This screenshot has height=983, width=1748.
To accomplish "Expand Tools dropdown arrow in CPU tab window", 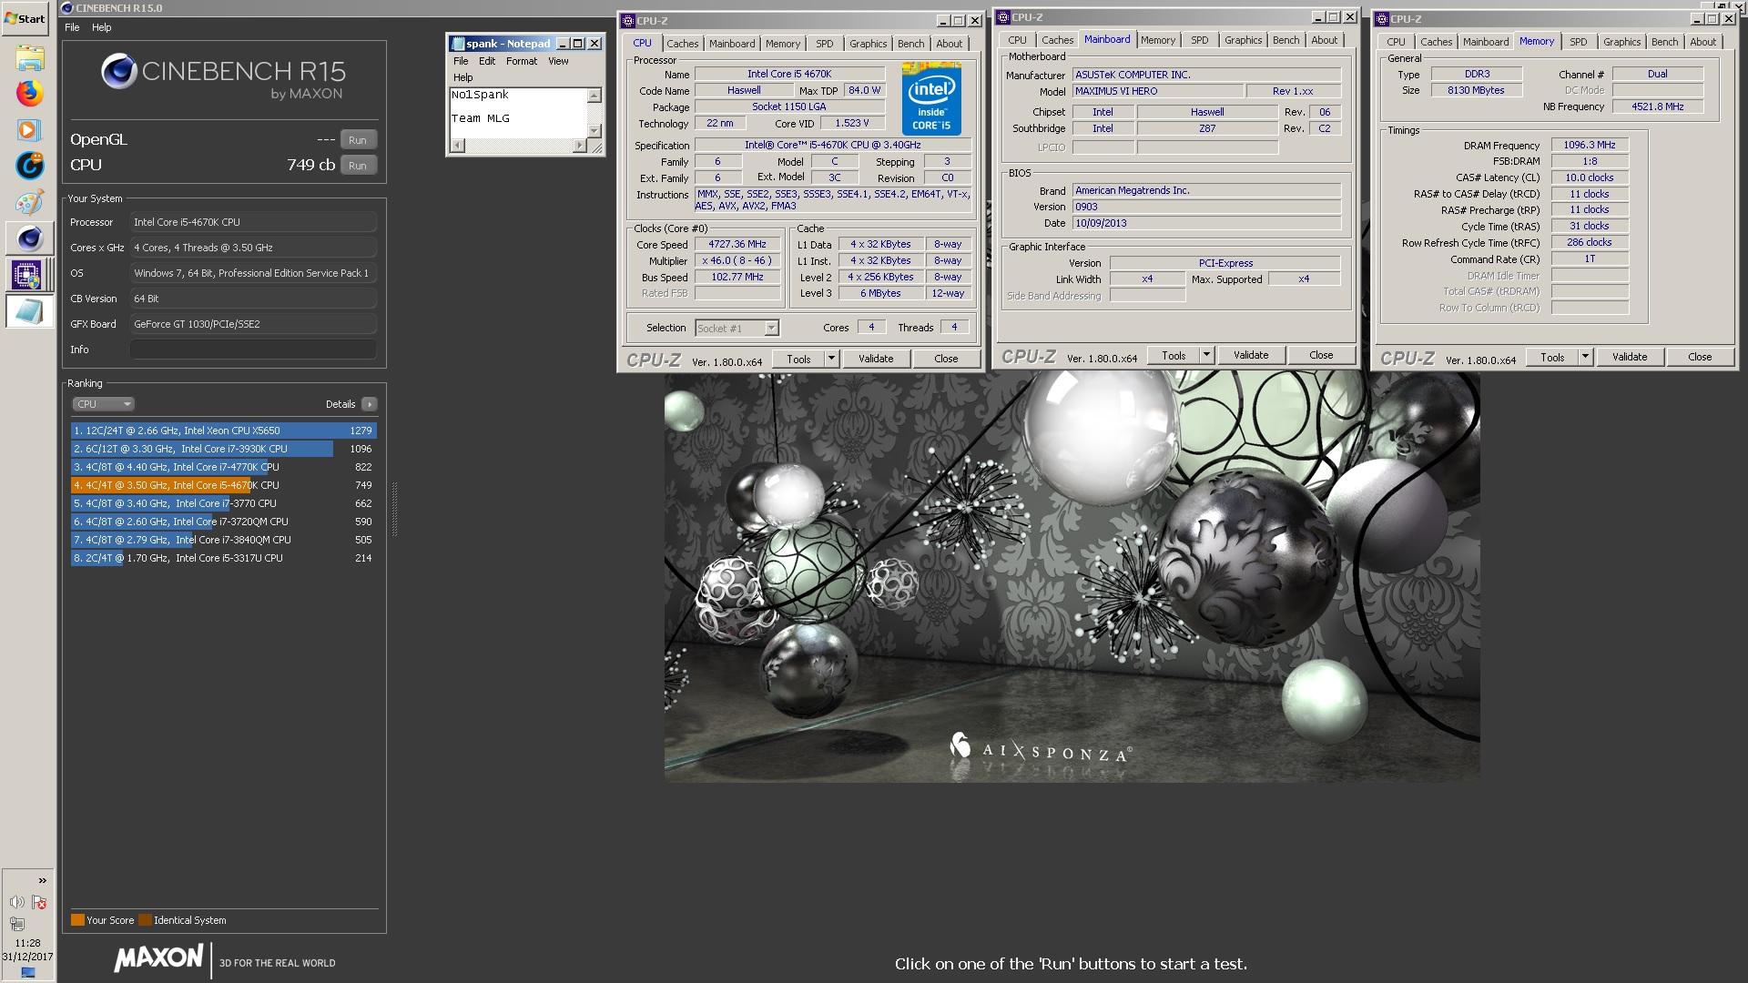I will pos(831,359).
